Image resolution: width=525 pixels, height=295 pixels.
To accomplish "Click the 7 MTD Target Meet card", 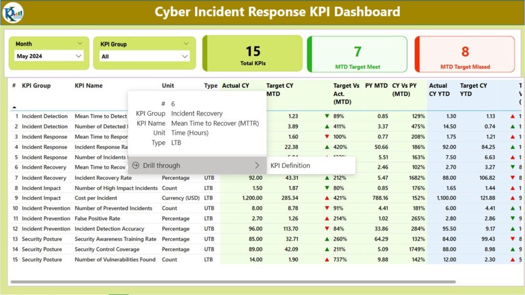I will coord(357,54).
